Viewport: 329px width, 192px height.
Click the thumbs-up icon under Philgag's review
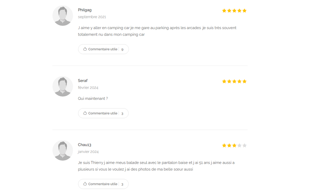point(85,49)
